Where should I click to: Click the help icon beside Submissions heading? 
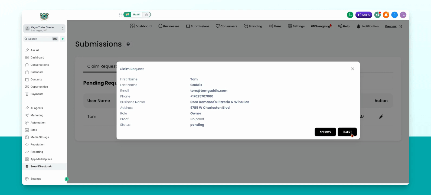[x=128, y=44]
